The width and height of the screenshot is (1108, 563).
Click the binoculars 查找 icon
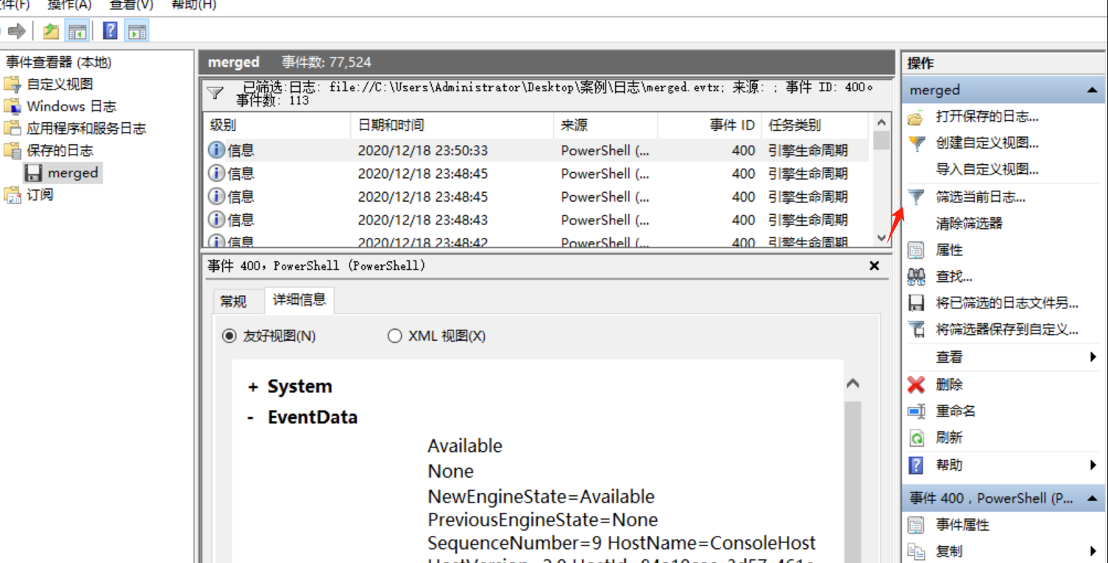click(x=916, y=277)
